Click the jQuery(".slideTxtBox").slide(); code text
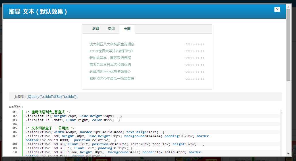Viewport: 296px width, 161px height. (53, 97)
